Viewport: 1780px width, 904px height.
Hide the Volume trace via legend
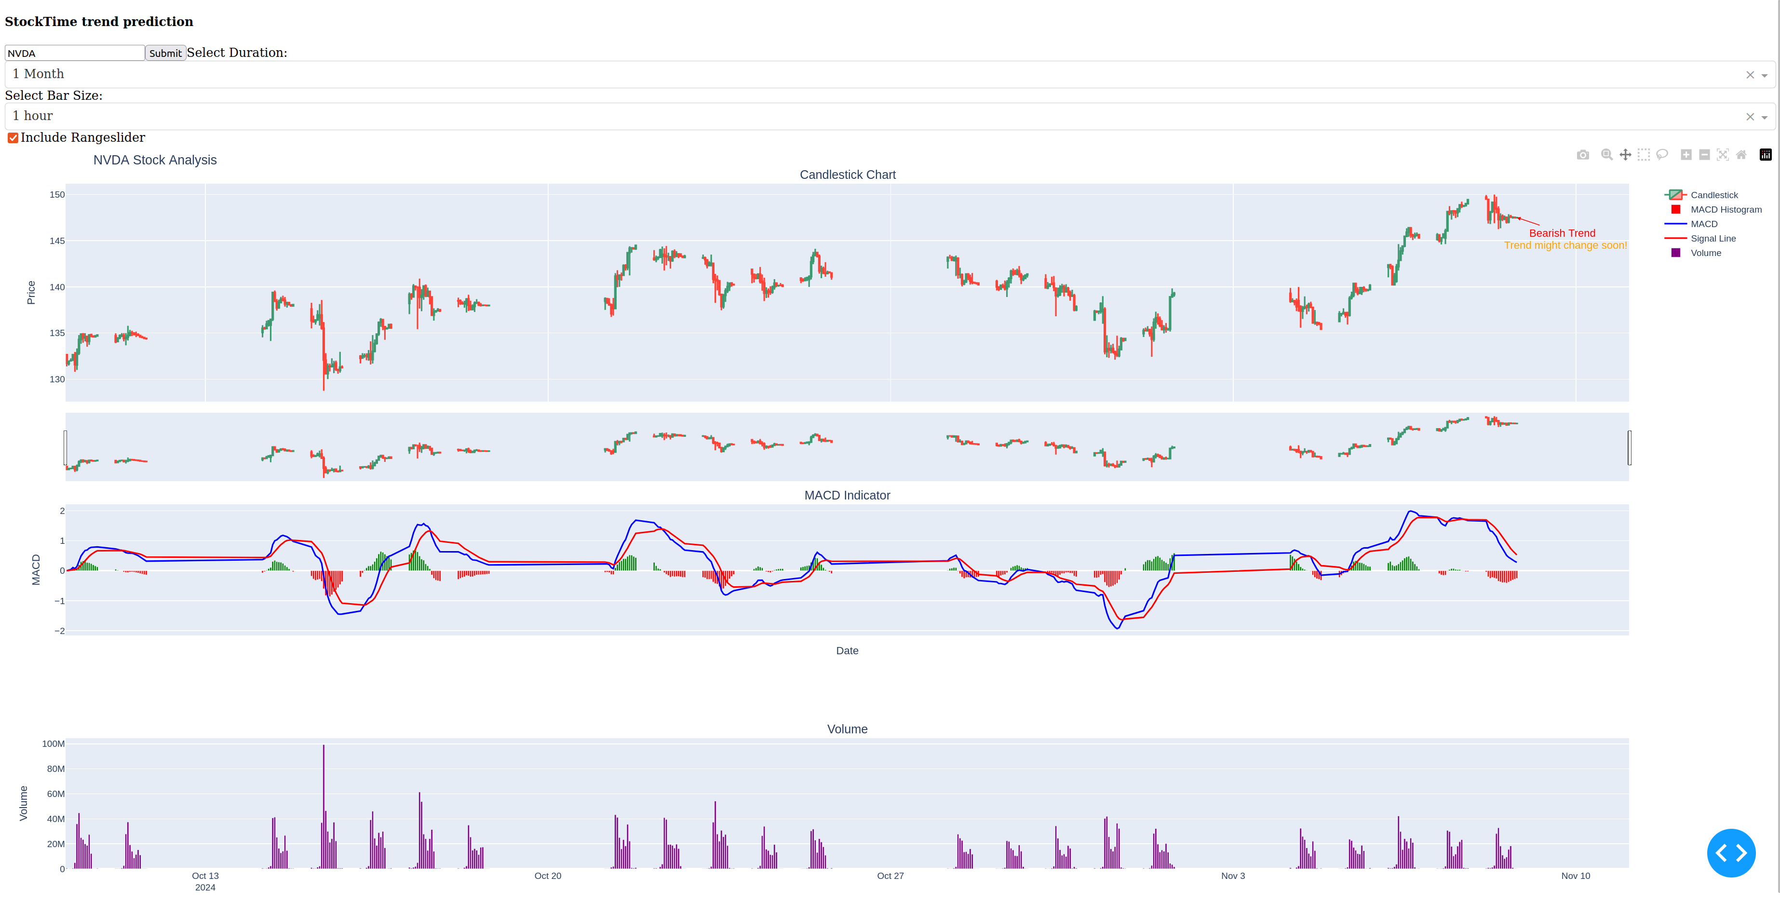(x=1705, y=253)
